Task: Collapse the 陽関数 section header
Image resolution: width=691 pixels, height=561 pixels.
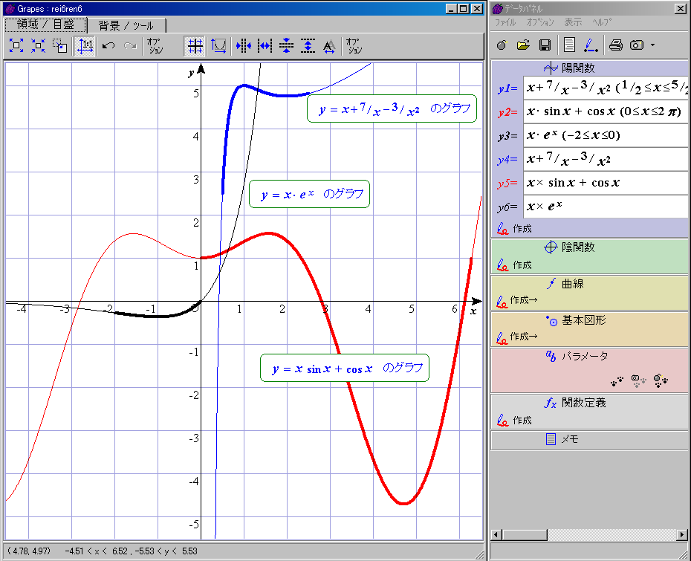Action: tap(569, 68)
